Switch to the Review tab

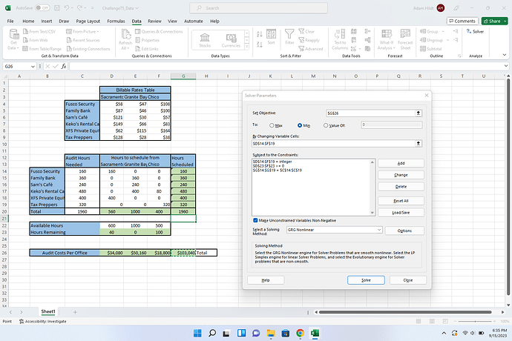pyautogui.click(x=154, y=21)
